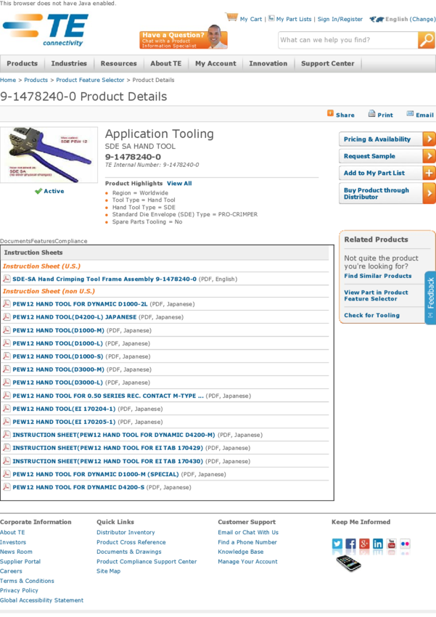Screen dimensions: 436x617
Task: Open the shopping cart icon
Action: coord(231,17)
